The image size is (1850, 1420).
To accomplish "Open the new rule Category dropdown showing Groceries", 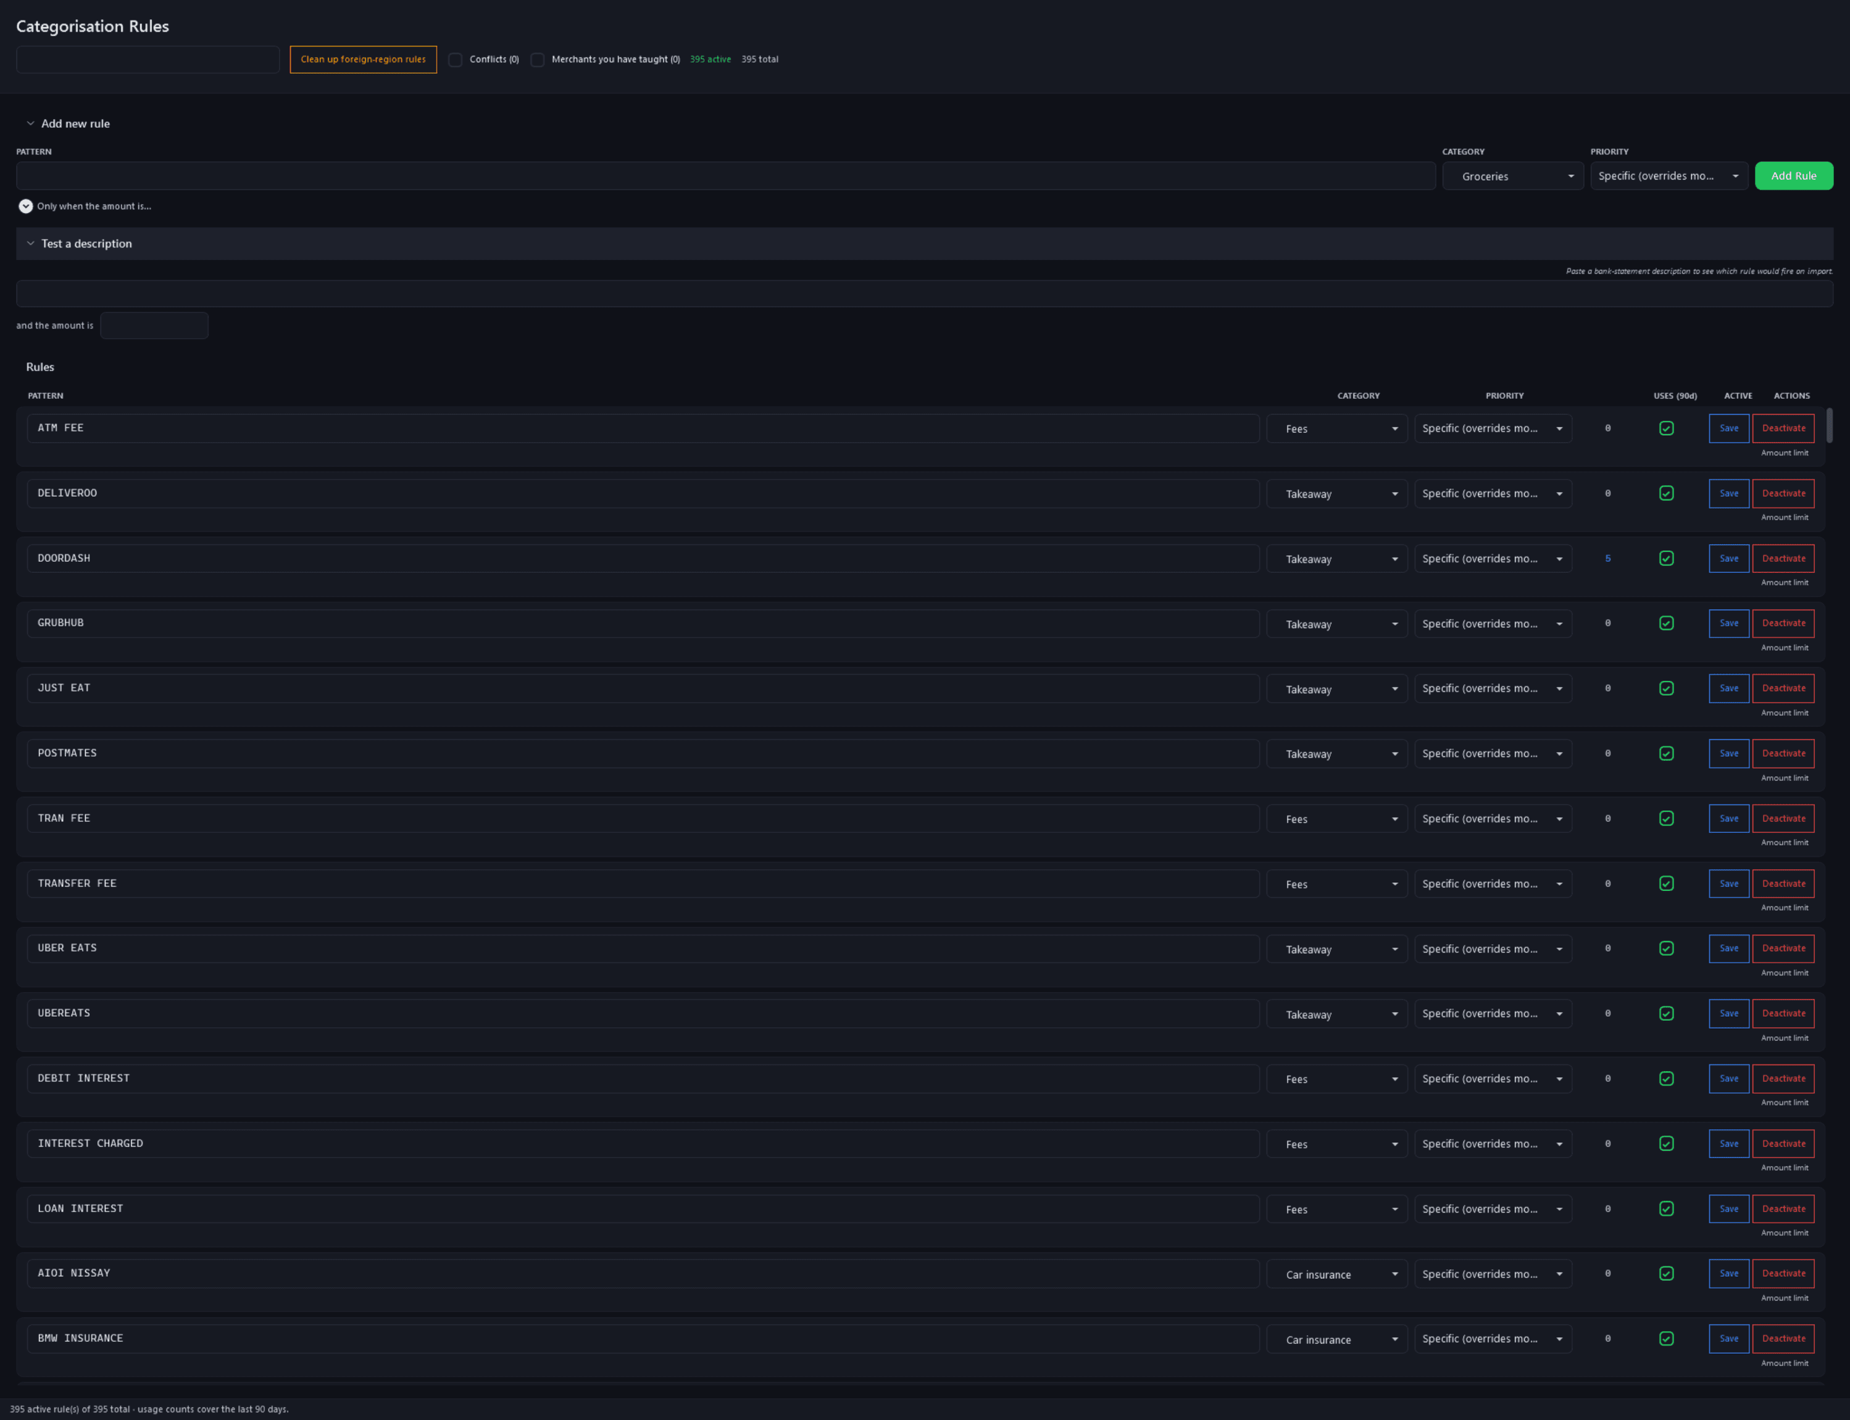I will tap(1513, 176).
